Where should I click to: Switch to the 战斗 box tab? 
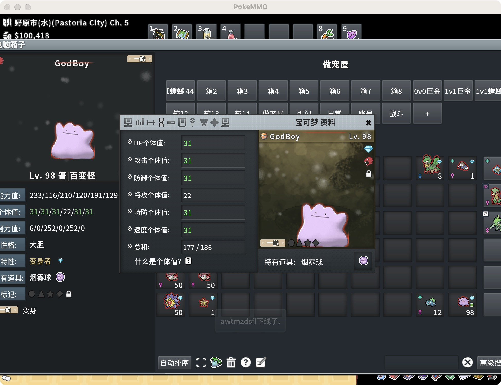point(397,113)
